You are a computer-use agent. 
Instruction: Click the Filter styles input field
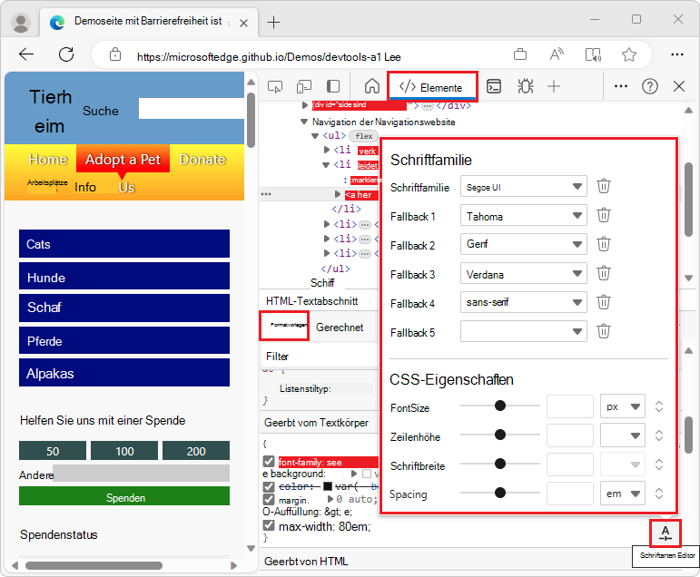pos(320,357)
